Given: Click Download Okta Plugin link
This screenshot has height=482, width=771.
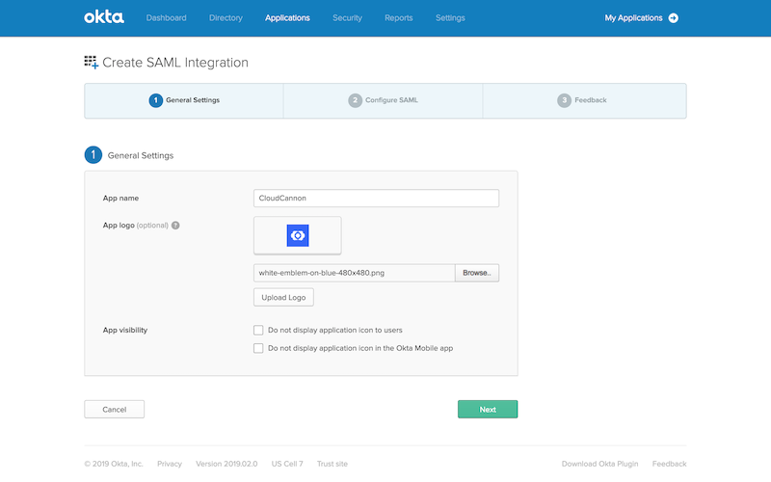Looking at the screenshot, I should [599, 464].
